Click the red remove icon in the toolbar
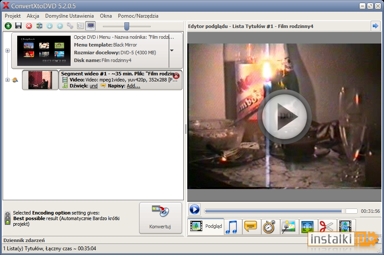Screen dimensions: 384x255 pos(29,26)
